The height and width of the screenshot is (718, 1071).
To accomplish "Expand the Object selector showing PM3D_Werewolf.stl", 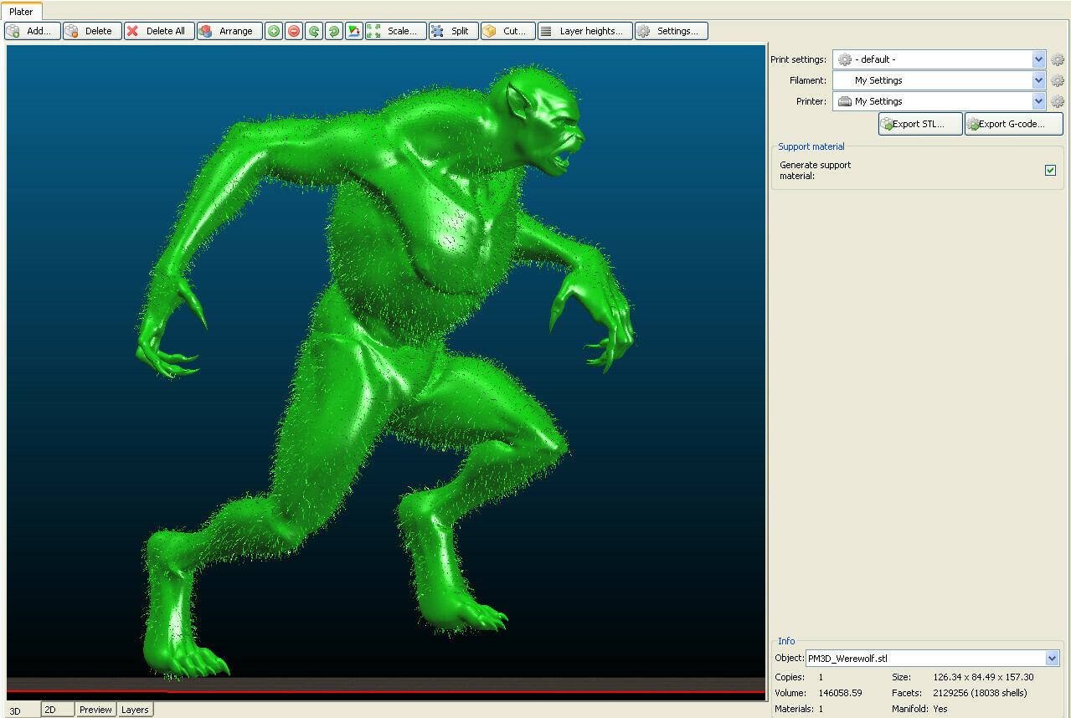I will point(1052,659).
